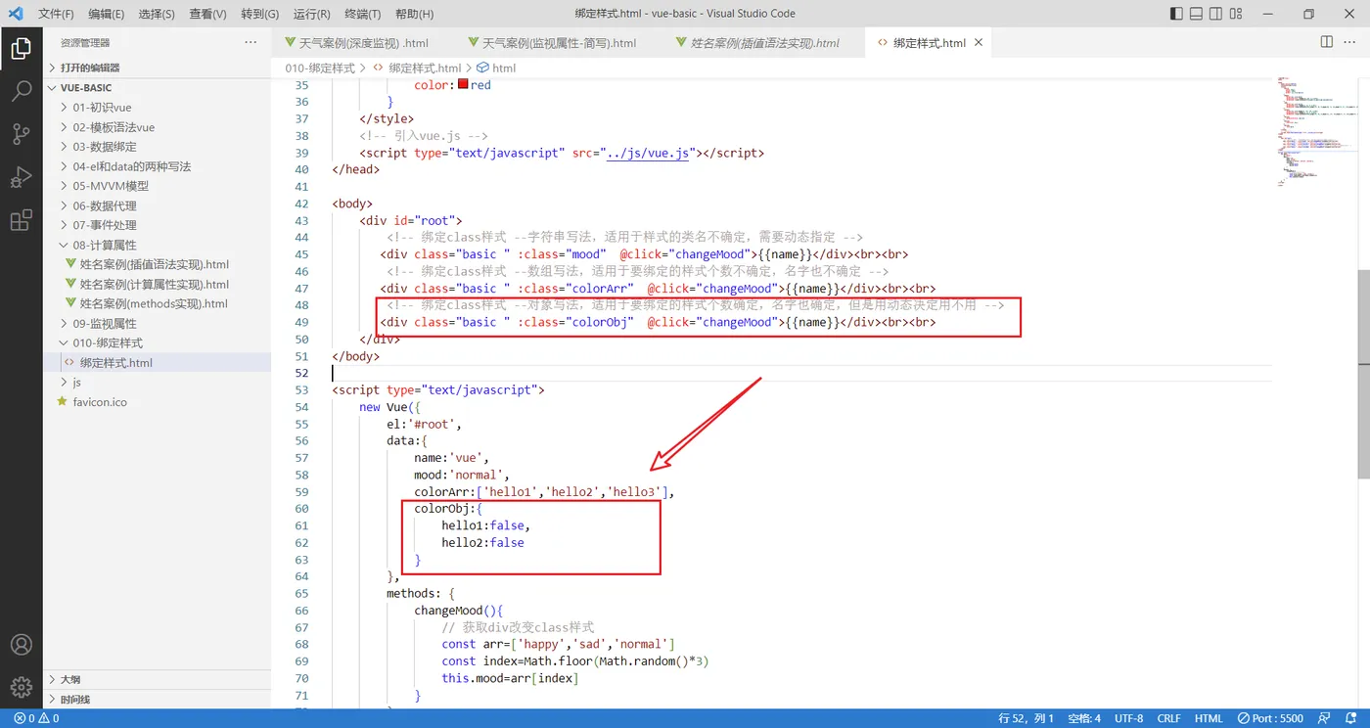Select favicon.ico file in explorer

100,401
